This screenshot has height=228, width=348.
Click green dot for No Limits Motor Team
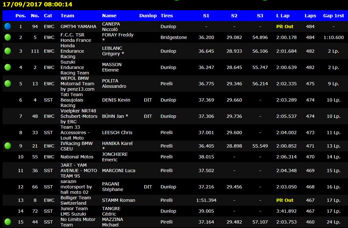7,222
